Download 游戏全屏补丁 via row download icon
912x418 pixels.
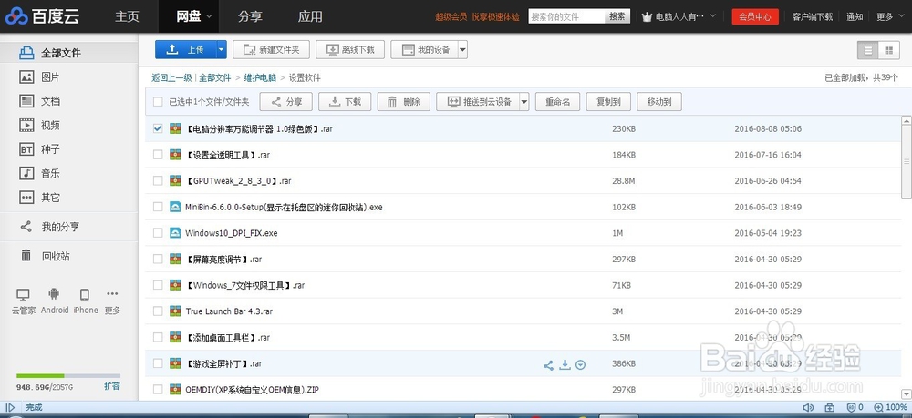pyautogui.click(x=565, y=364)
